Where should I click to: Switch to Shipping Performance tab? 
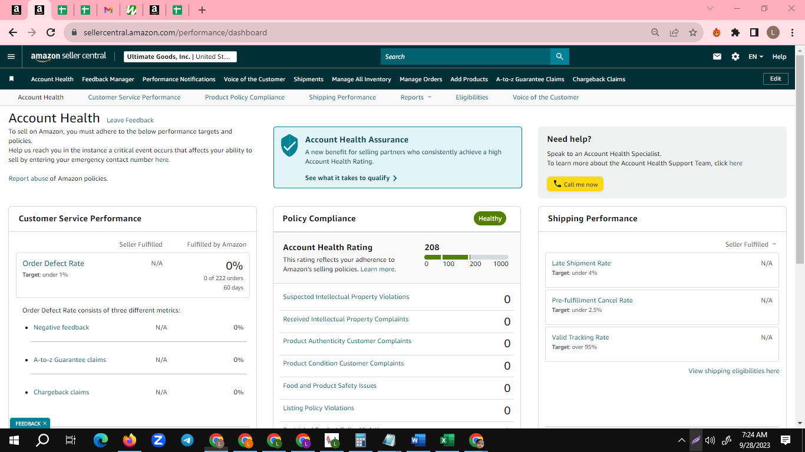(342, 97)
